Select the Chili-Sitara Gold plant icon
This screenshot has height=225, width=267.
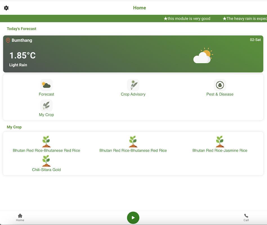[46, 161]
